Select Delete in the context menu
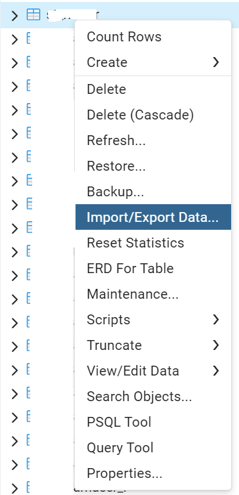The width and height of the screenshot is (239, 495). 153,89
